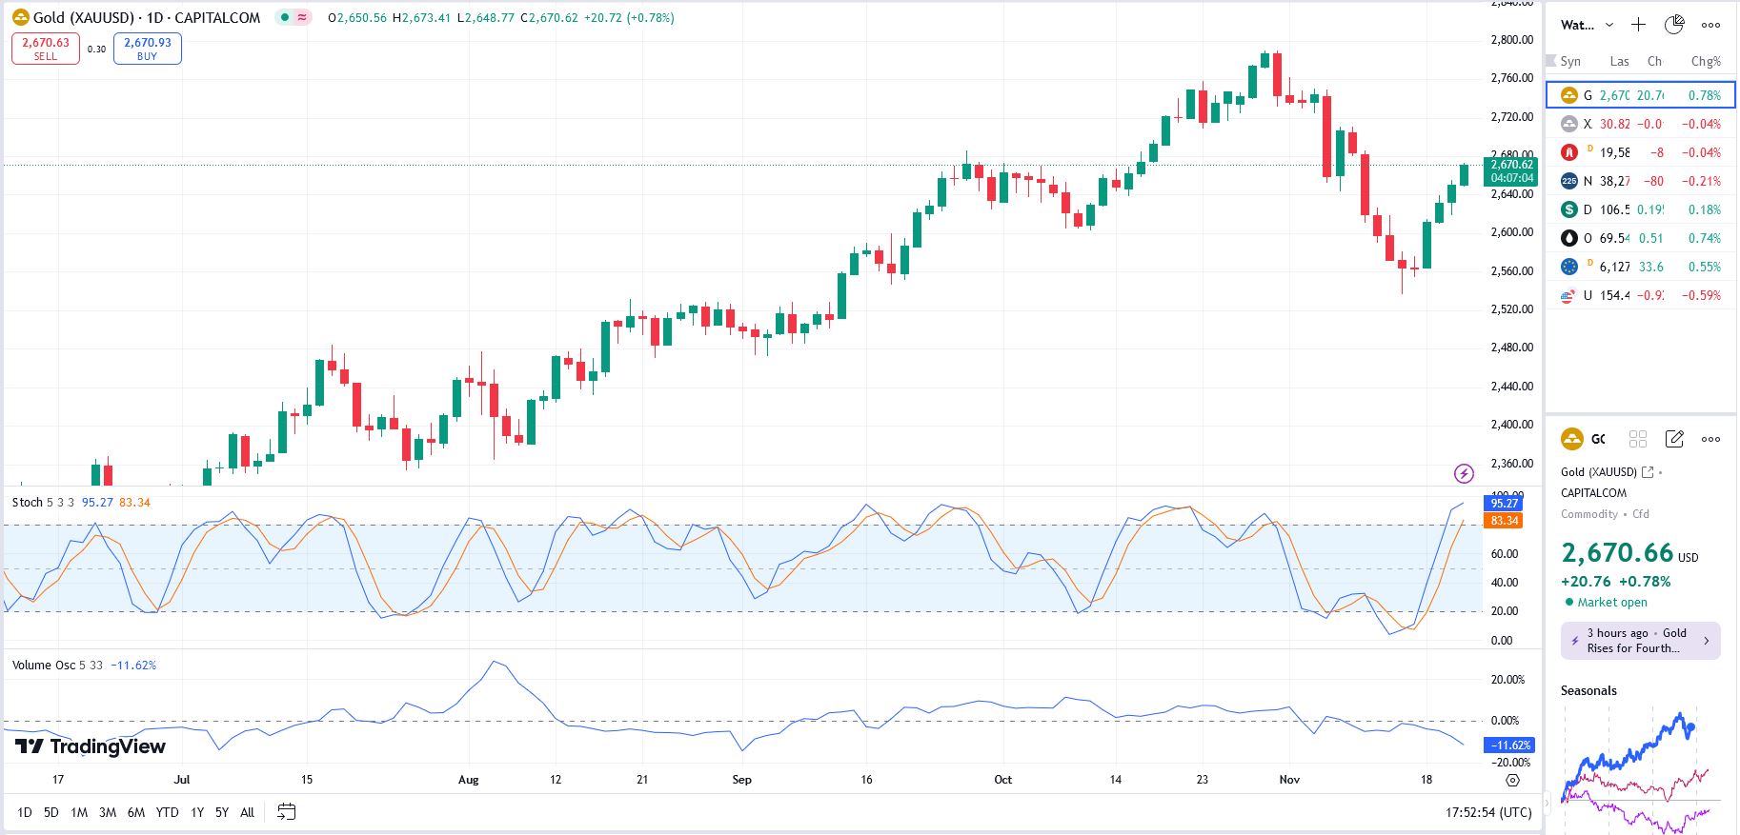This screenshot has width=1740, height=835.
Task: Open the Go to date calendar icon
Action: (x=286, y=812)
